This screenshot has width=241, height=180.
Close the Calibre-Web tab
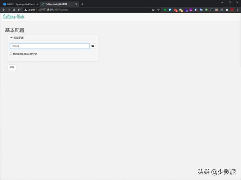(x=76, y=4)
